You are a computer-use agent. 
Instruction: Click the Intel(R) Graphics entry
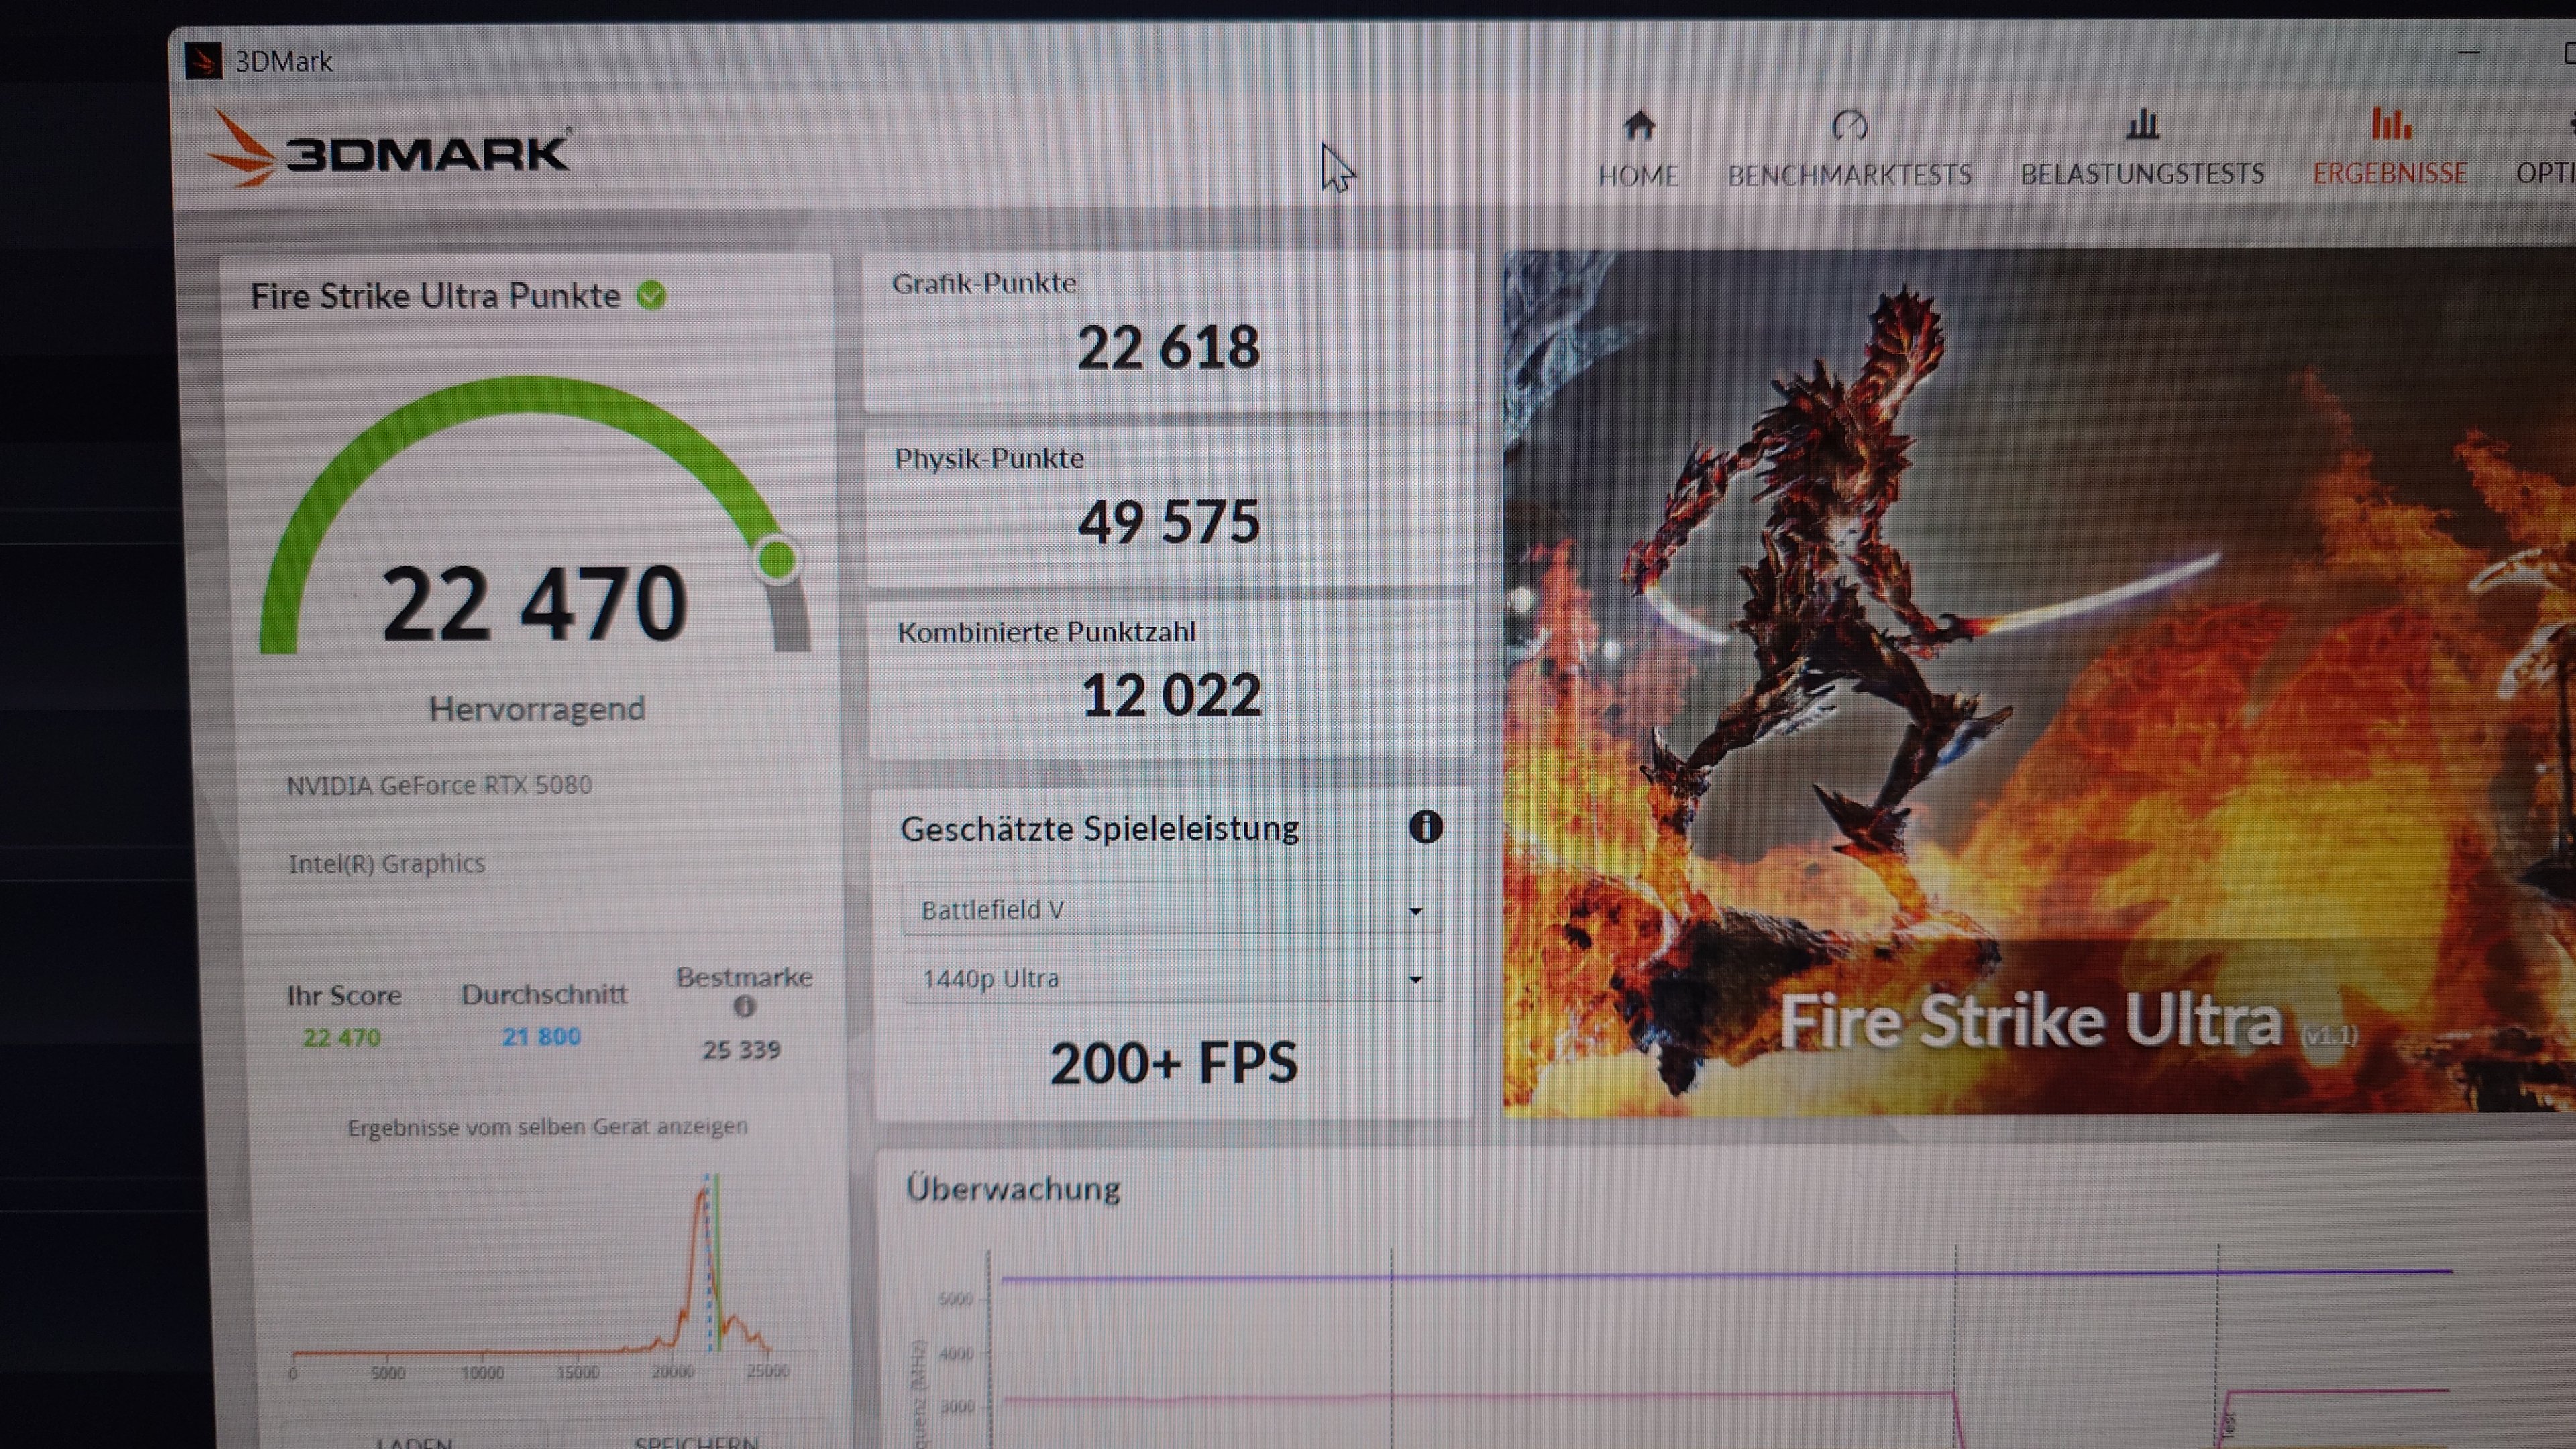386,863
